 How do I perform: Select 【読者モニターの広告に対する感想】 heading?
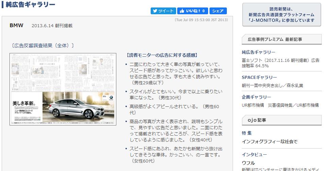[x=162, y=55]
